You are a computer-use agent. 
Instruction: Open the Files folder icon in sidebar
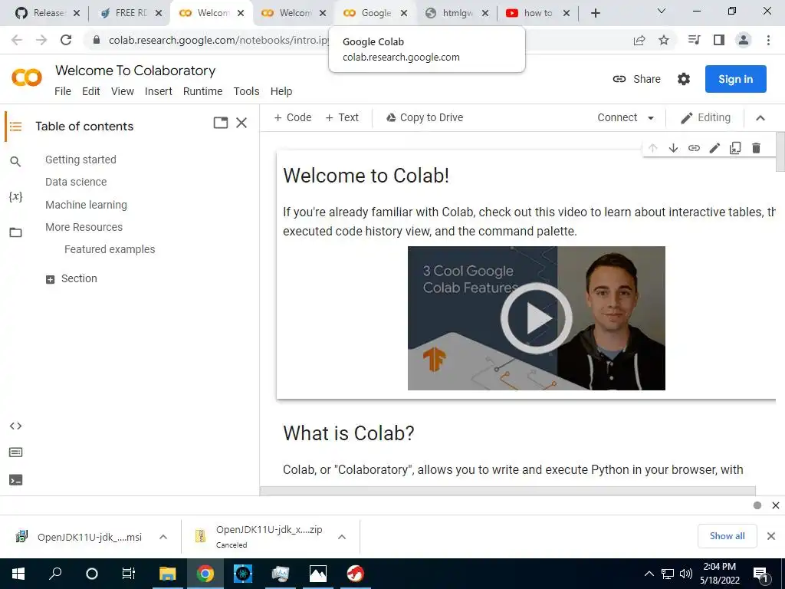click(15, 232)
